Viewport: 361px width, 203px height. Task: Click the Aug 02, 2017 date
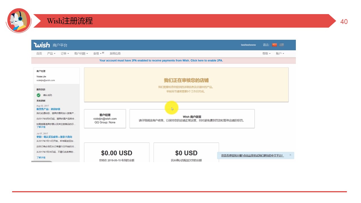43,106
